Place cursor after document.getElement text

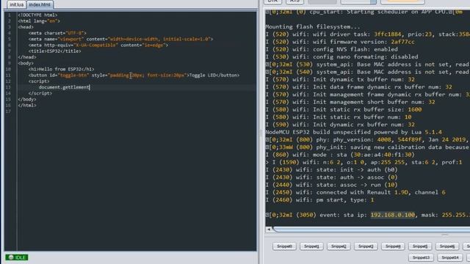coord(90,87)
